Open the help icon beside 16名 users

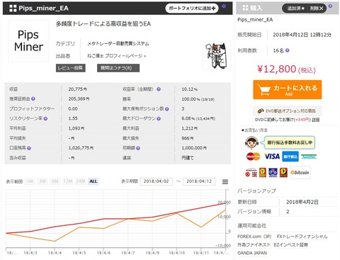click(x=287, y=50)
